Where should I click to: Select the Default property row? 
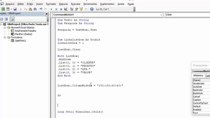tap(201, 106)
